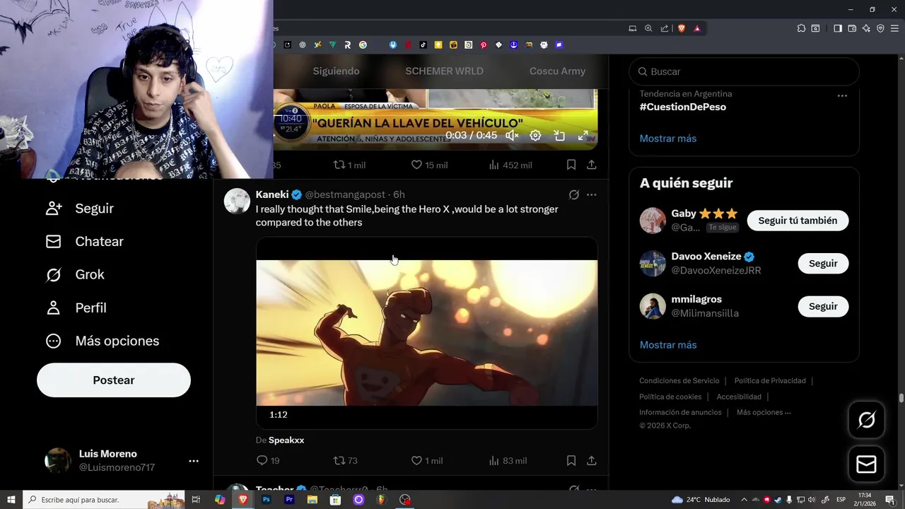Open more options for #CuestionDePeso trend

pyautogui.click(x=842, y=95)
